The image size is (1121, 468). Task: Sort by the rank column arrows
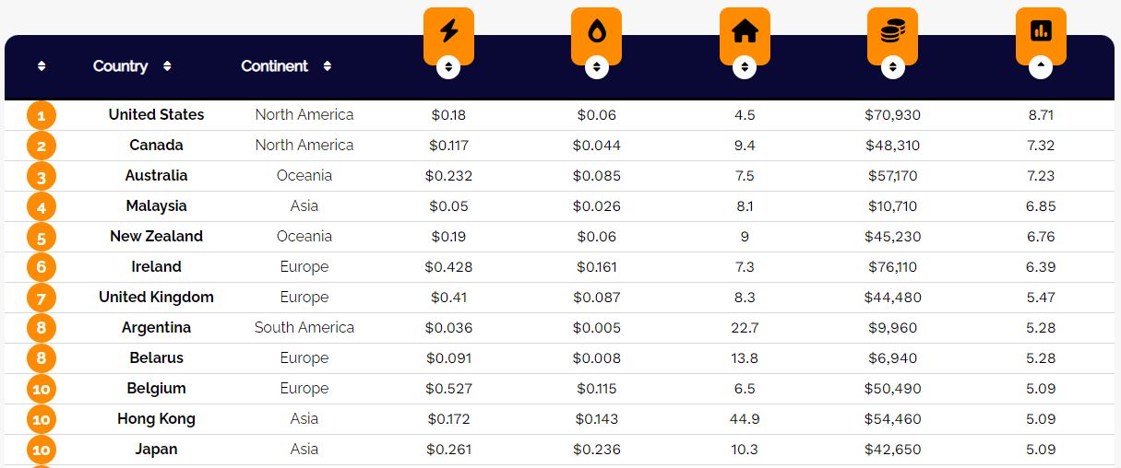pos(42,66)
